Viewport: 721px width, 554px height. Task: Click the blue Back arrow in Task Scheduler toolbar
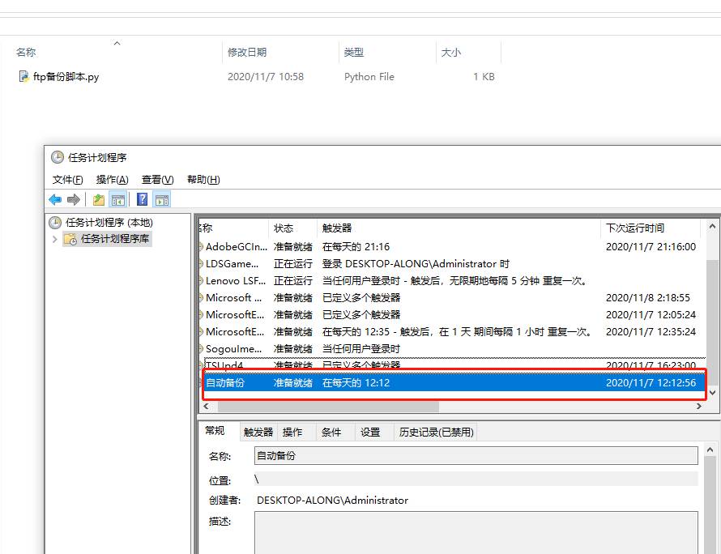tap(55, 199)
